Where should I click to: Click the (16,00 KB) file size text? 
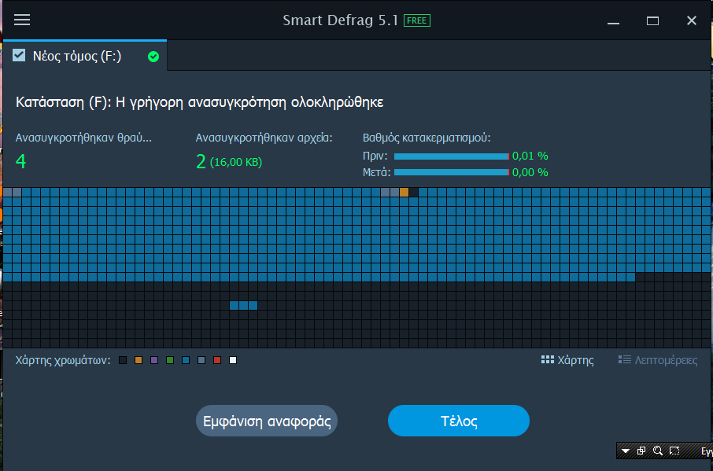[236, 162]
